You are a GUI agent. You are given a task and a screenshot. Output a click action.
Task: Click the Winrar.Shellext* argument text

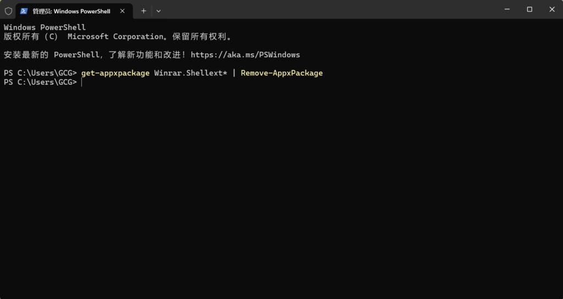click(x=191, y=73)
